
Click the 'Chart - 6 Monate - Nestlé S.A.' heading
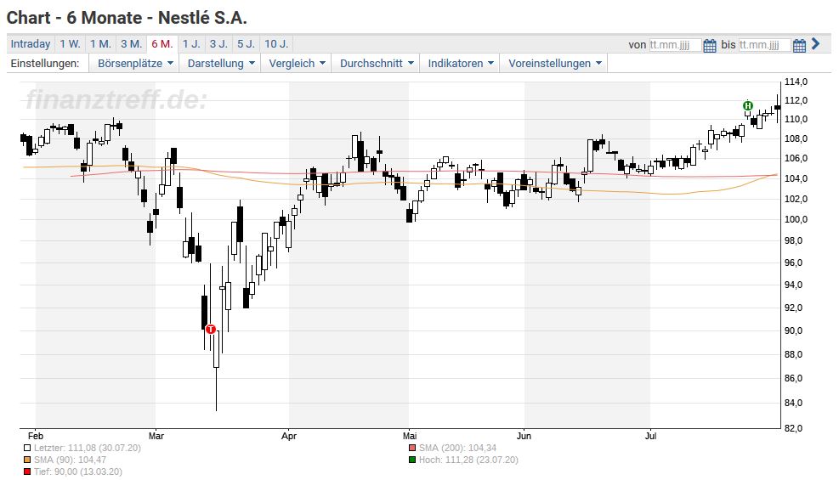click(x=127, y=18)
